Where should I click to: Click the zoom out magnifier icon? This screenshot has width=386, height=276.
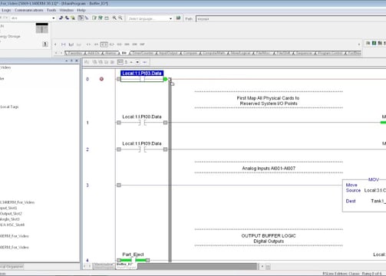pos(120,18)
